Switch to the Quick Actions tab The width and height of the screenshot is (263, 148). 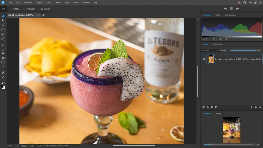[x=230, y=15]
